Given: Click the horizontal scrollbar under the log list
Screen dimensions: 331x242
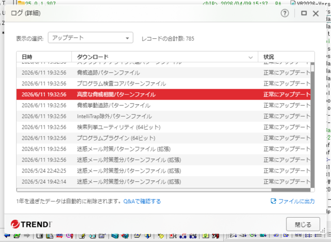Looking at the screenshot, I should tap(163, 190).
